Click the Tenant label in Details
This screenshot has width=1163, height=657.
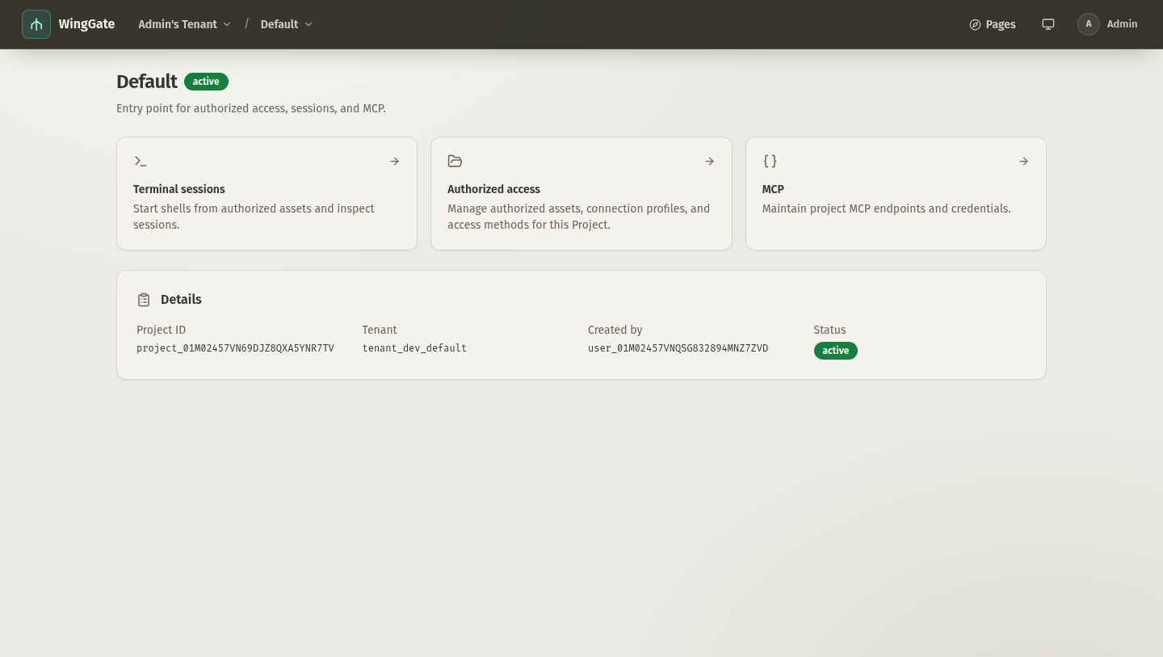(x=380, y=330)
